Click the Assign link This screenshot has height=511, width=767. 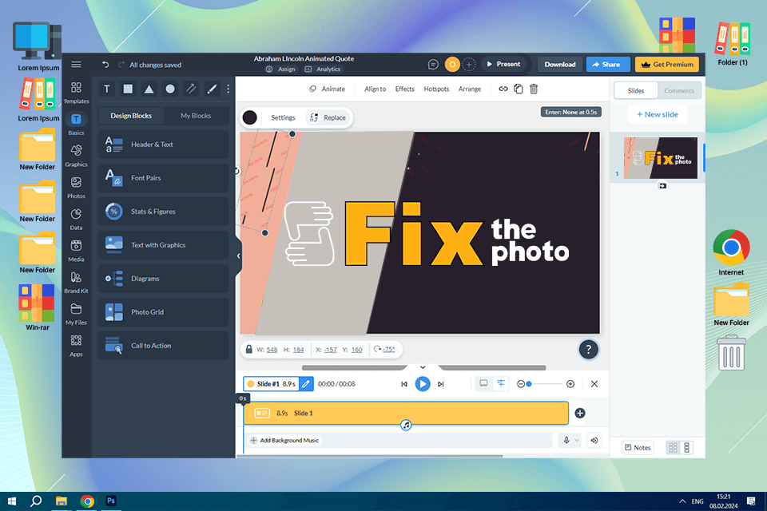coord(280,69)
